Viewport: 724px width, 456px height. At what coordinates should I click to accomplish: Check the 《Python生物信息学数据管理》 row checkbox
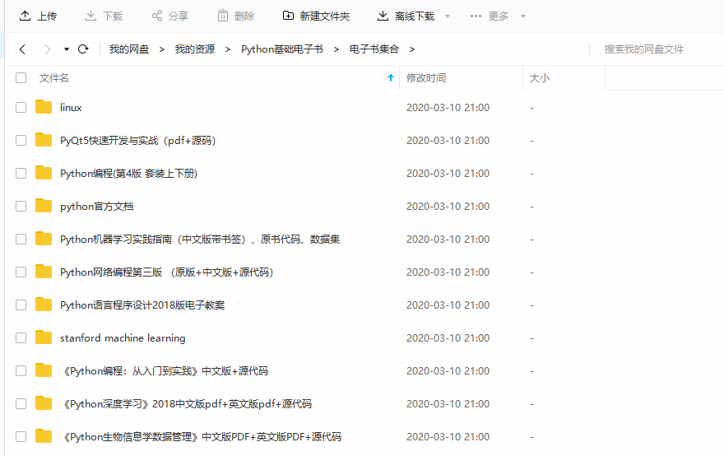21,436
